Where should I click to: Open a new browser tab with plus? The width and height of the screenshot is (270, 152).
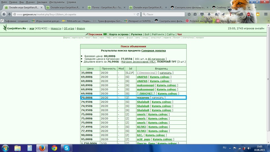pyautogui.click(x=255, y=7)
